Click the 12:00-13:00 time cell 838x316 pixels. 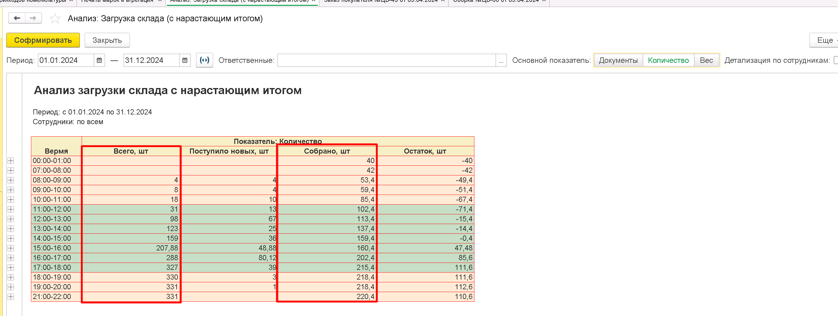pos(56,219)
